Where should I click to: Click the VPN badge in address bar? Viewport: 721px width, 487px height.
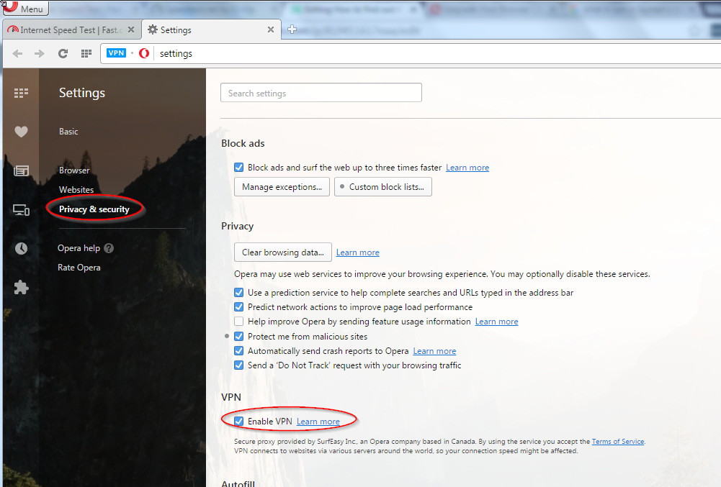(116, 53)
